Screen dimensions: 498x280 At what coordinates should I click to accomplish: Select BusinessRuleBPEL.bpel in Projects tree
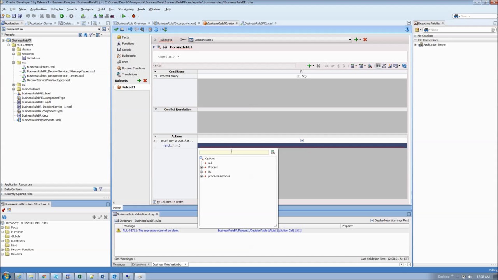click(36, 93)
